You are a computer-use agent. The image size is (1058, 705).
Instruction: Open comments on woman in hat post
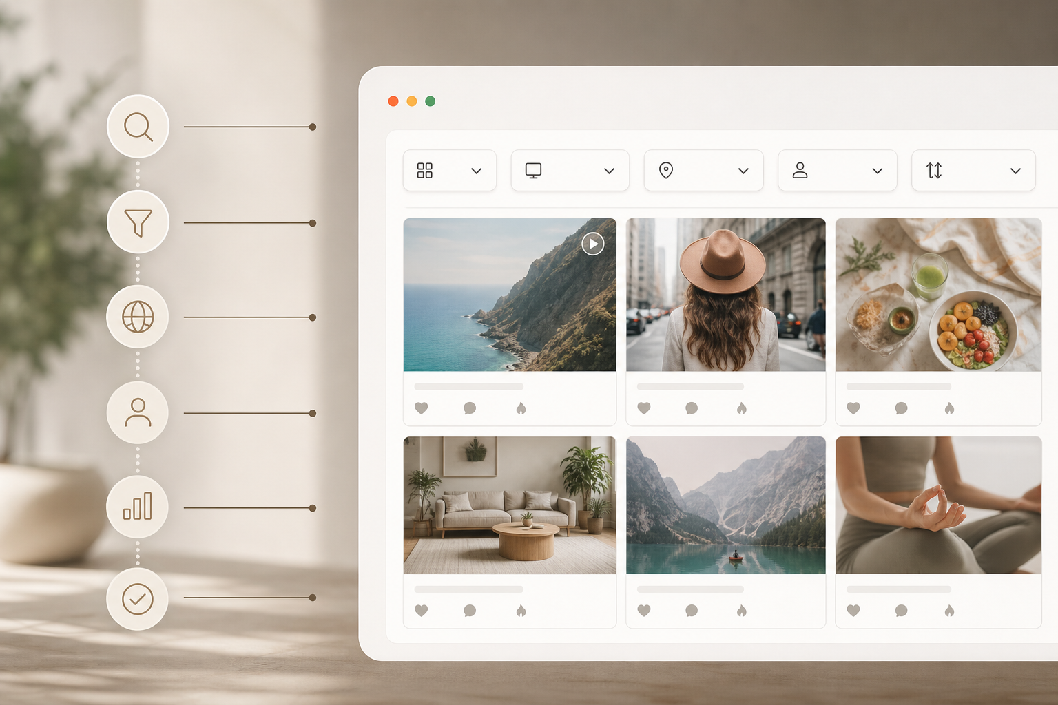pos(692,408)
